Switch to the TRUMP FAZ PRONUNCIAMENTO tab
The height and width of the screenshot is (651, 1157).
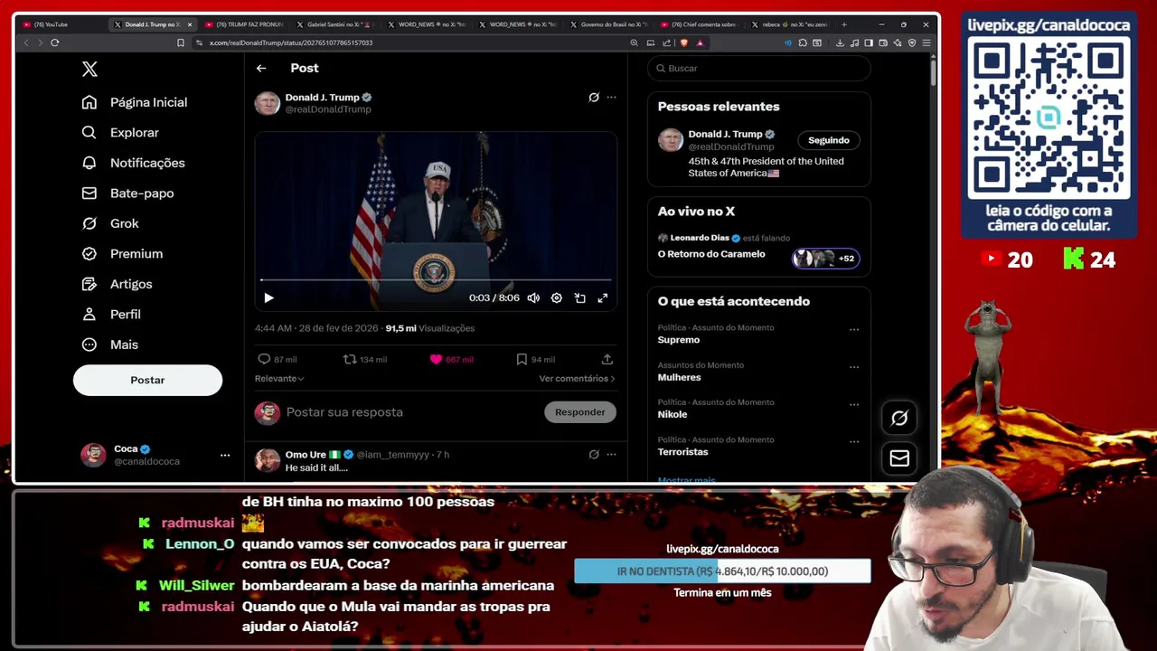pyautogui.click(x=243, y=24)
